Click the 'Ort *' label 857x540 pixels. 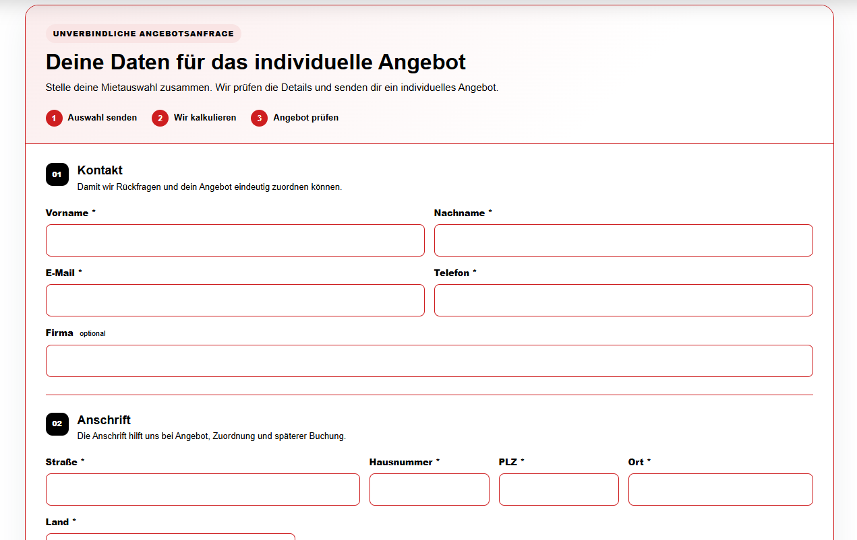(640, 462)
